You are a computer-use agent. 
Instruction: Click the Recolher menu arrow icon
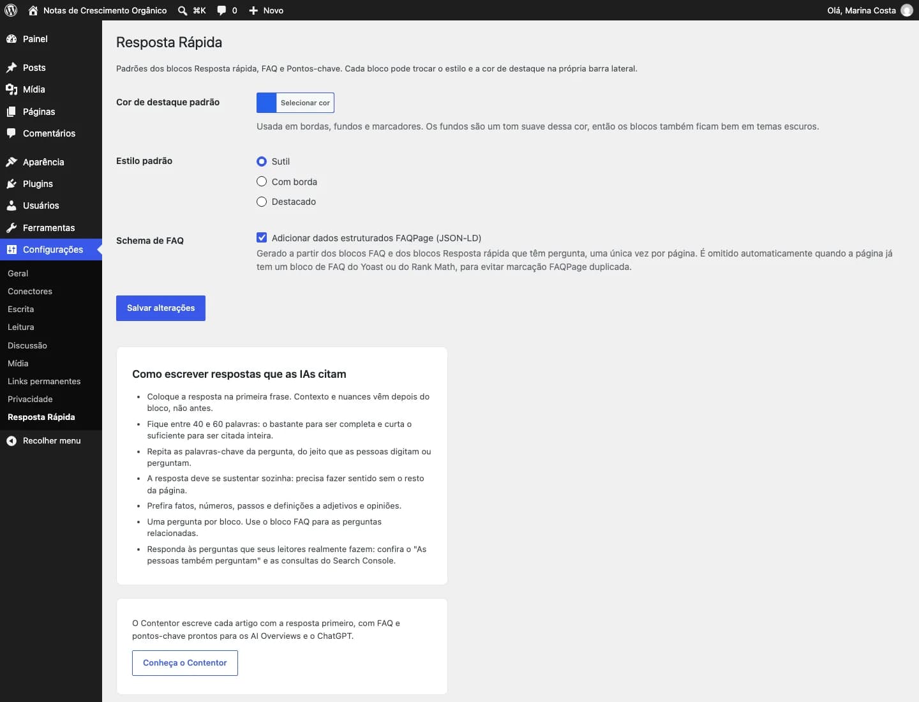tap(11, 441)
